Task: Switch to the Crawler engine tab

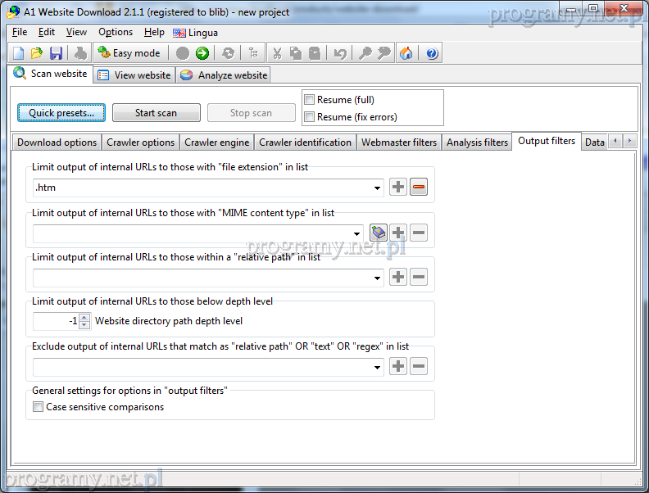Action: pos(216,142)
